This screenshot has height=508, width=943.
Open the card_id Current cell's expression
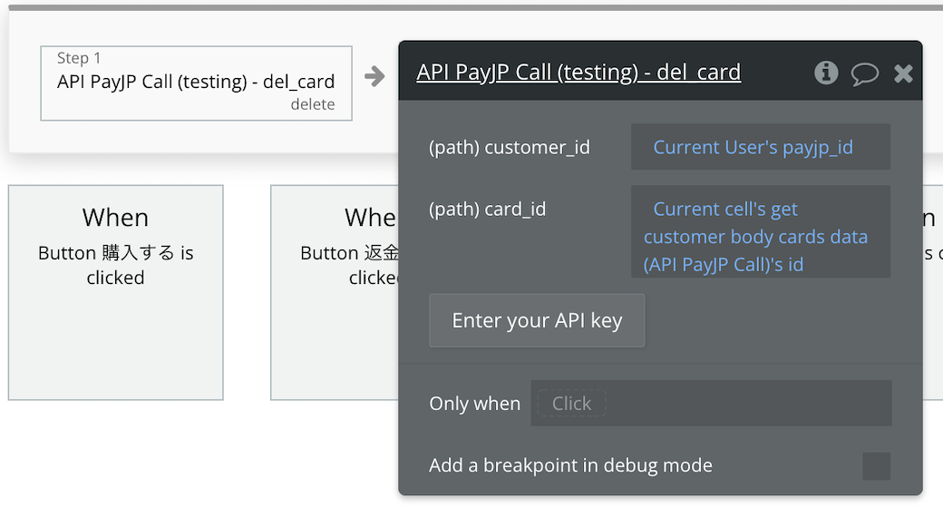[760, 231]
